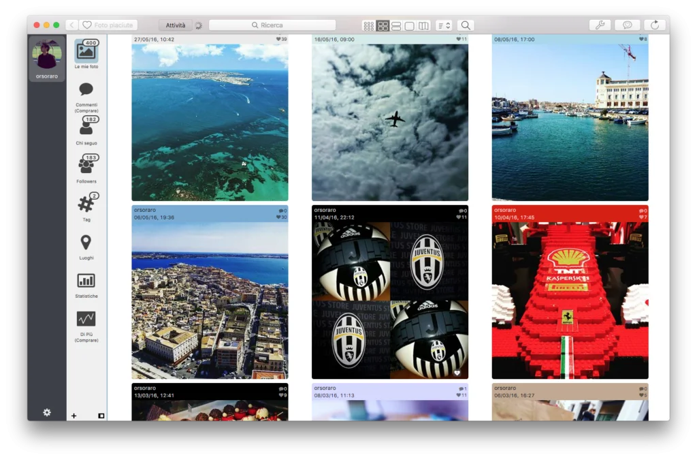
Task: Open Foto piaciute liked photos
Action: click(x=108, y=25)
